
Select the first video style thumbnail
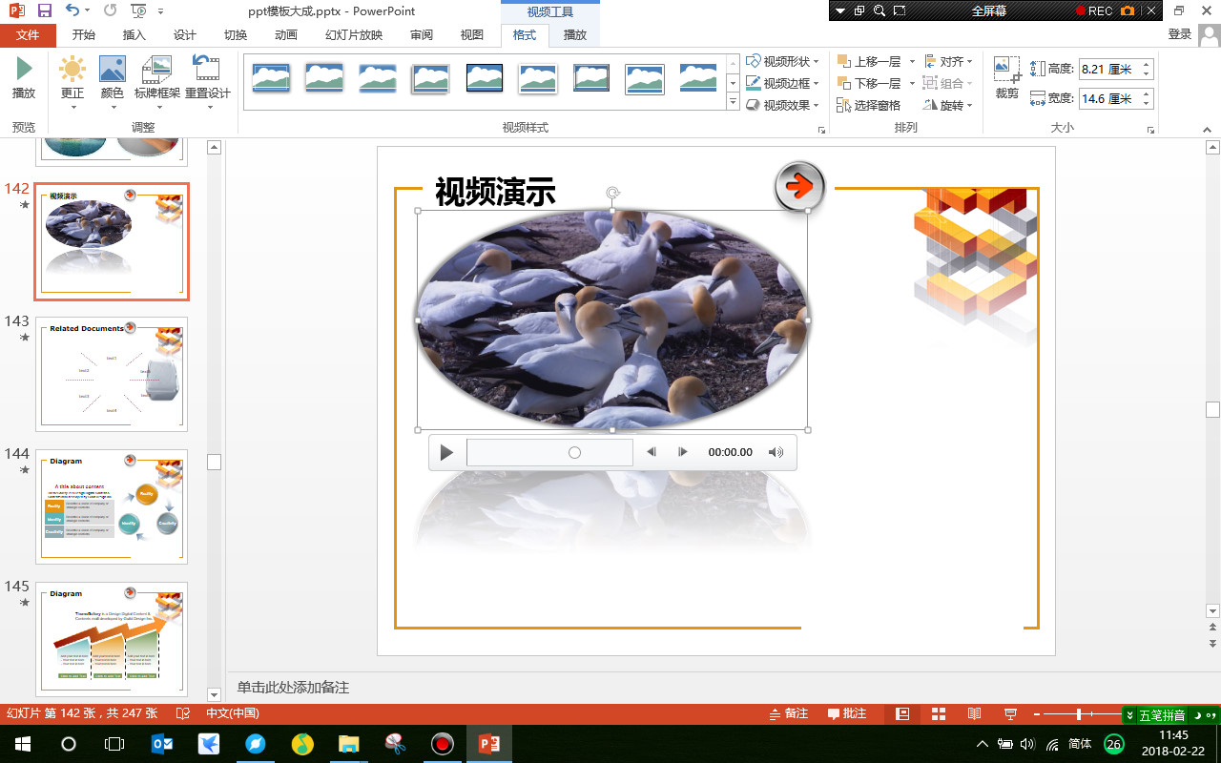point(272,78)
